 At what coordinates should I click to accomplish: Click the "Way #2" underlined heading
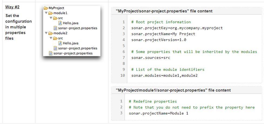[x=12, y=7]
